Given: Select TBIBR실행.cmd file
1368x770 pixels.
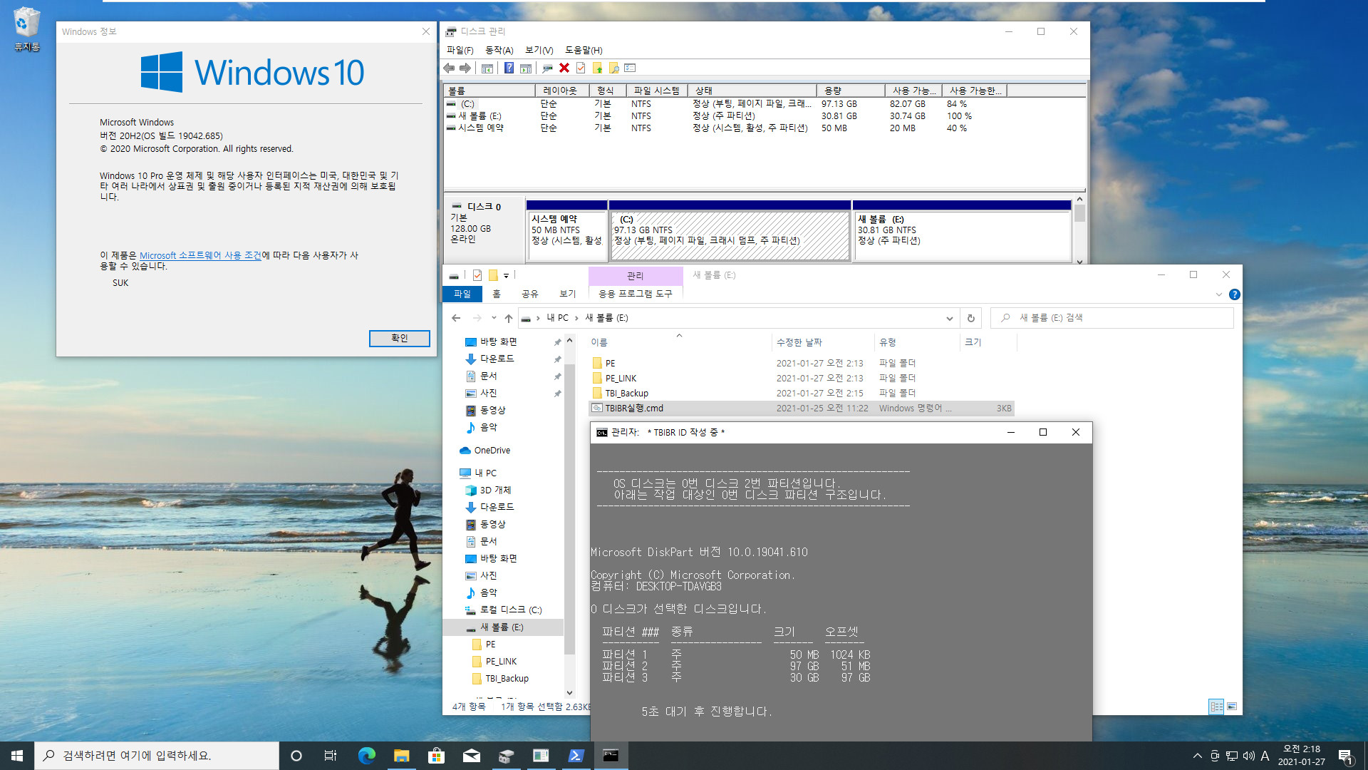Looking at the screenshot, I should (x=802, y=409).
